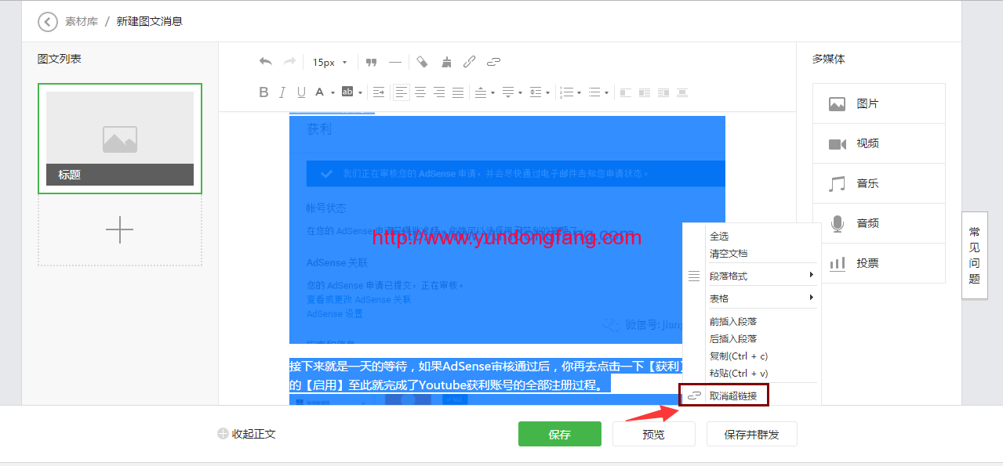The width and height of the screenshot is (1003, 466).
Task: Open the 常见问题 side tab
Action: [975, 255]
